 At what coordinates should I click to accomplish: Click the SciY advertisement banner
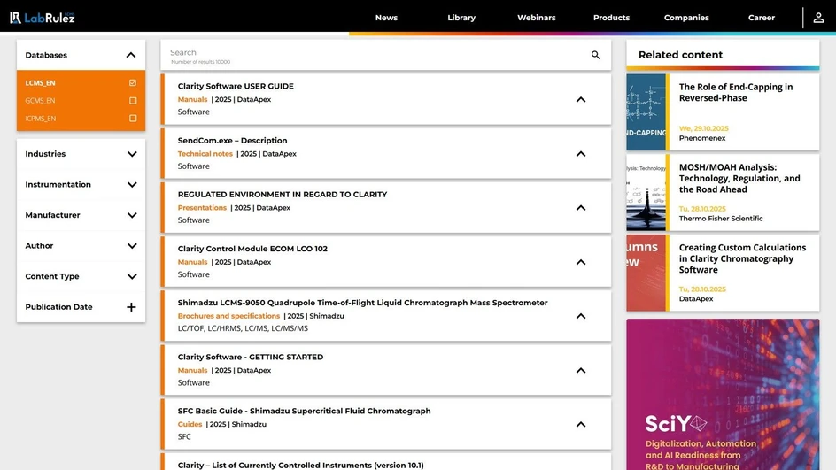click(723, 394)
